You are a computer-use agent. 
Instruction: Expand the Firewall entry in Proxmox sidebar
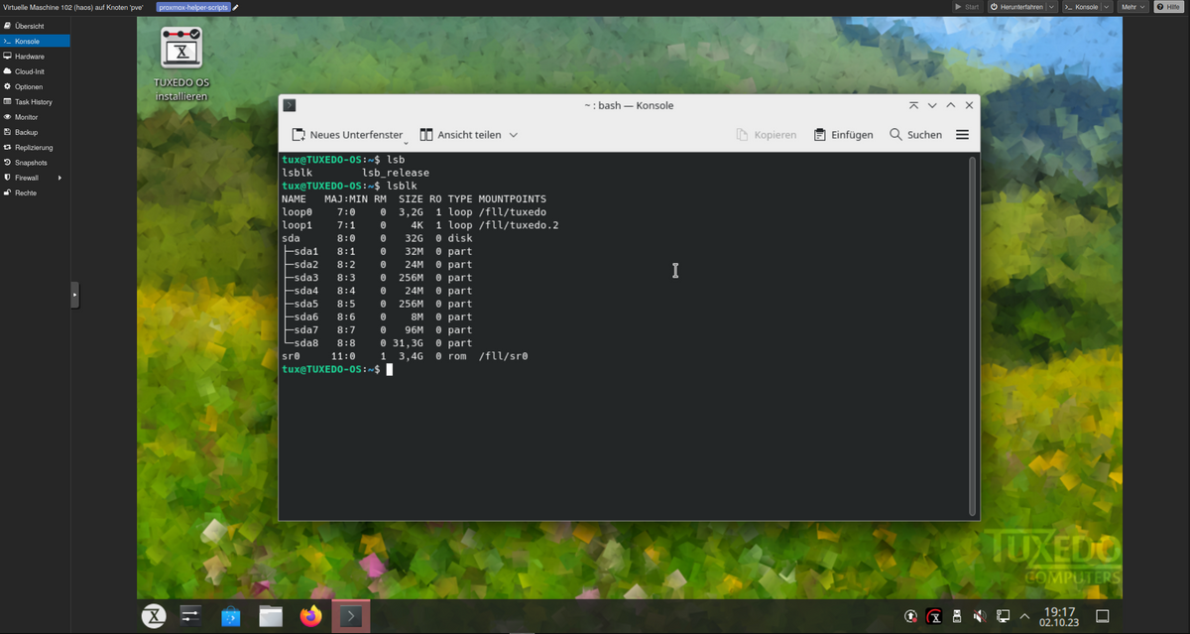pyautogui.click(x=59, y=178)
